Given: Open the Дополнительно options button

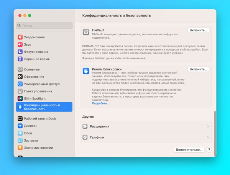Looking at the screenshot, I should click(x=189, y=150).
